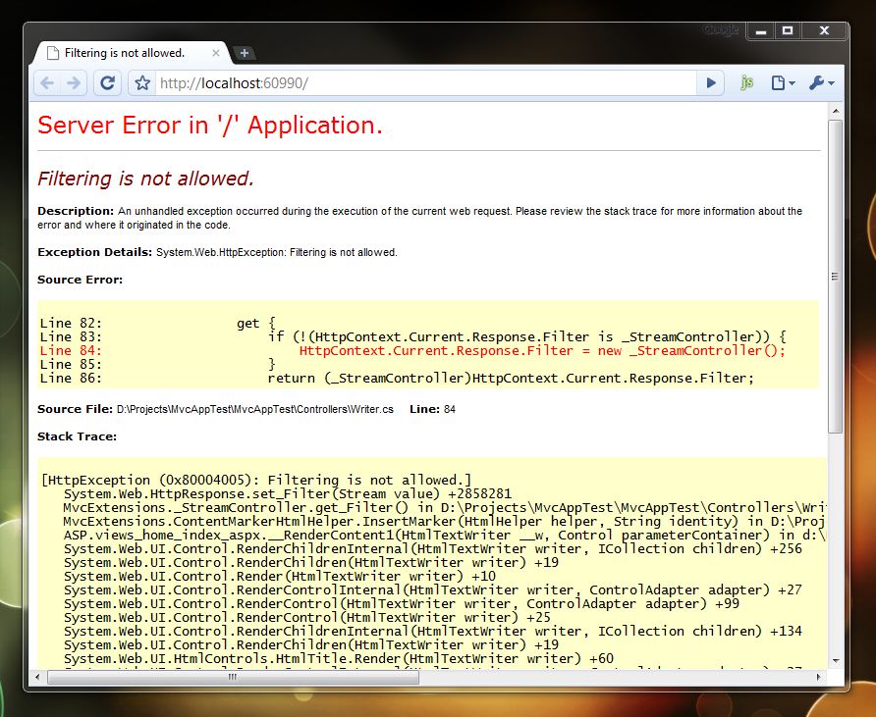Click the italic 'Filtering is not allowed.' heading

point(145,179)
